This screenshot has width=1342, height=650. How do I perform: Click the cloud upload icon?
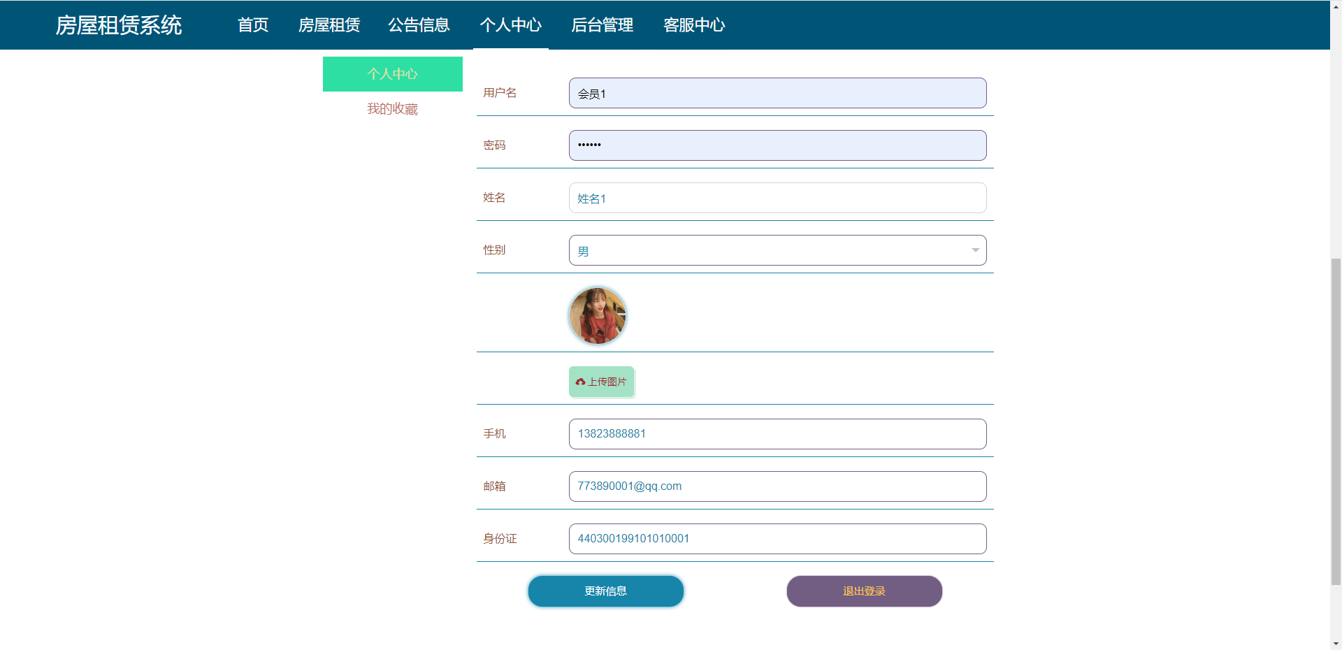coord(580,382)
